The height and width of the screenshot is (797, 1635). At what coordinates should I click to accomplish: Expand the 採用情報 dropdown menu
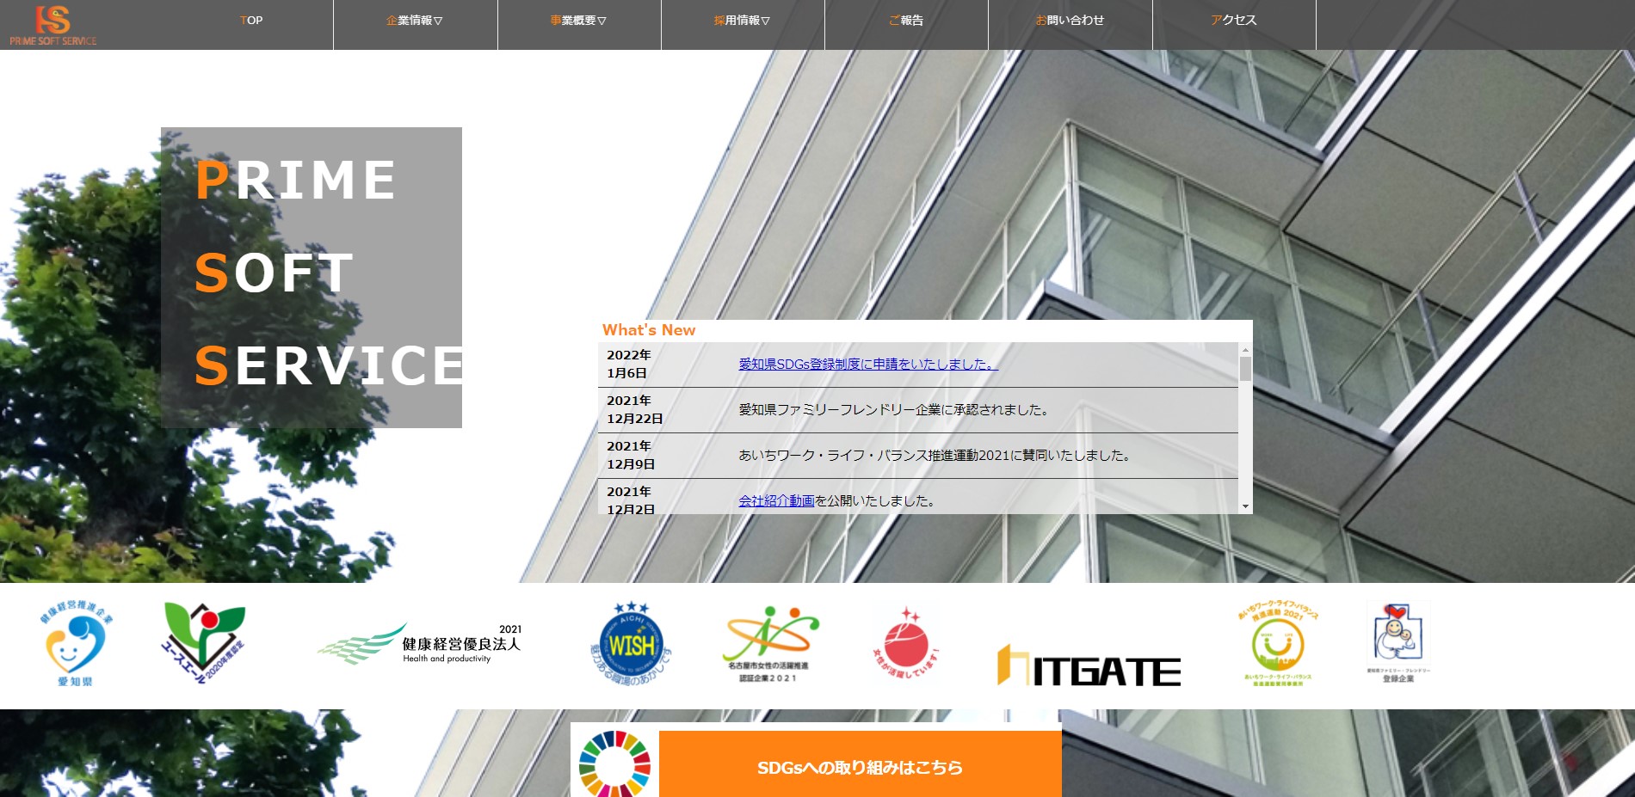click(742, 21)
